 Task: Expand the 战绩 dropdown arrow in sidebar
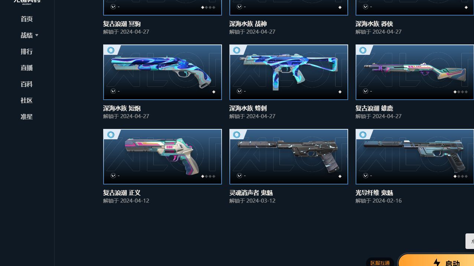(x=37, y=35)
